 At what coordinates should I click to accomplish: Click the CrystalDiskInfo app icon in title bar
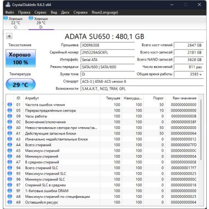pos(8,5)
